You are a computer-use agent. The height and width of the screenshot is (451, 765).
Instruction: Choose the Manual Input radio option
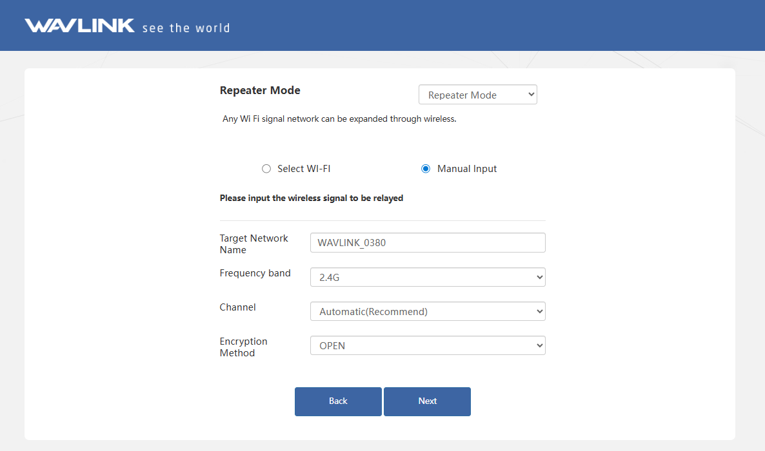click(x=426, y=169)
